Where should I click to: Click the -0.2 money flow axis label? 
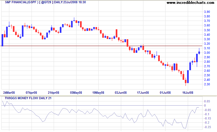206,123
